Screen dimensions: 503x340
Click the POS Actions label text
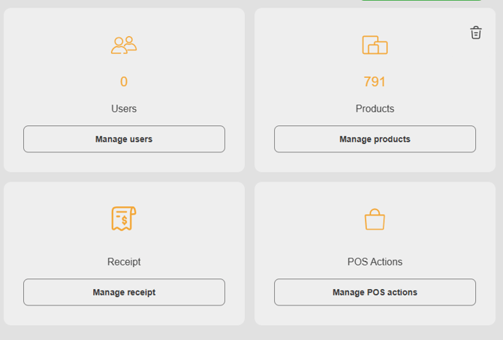pos(375,262)
